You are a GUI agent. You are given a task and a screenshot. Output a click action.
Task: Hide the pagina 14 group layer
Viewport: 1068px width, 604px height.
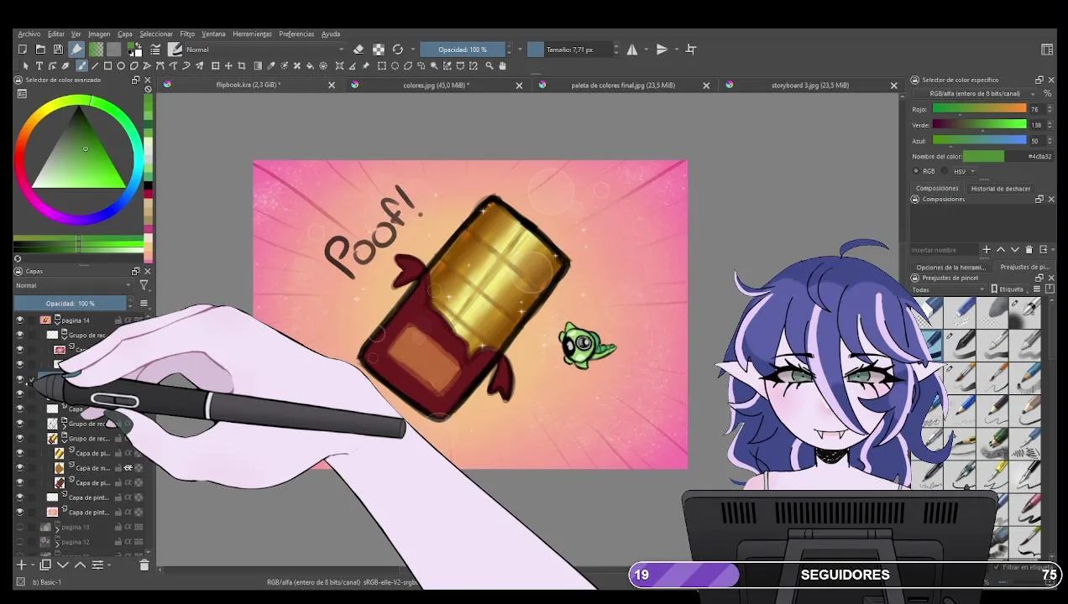click(x=20, y=320)
